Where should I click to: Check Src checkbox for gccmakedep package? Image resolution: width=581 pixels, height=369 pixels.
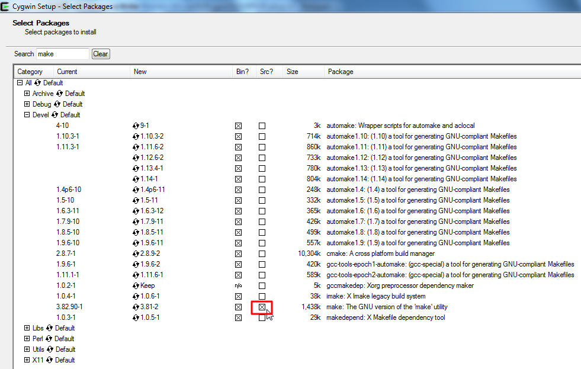point(262,286)
